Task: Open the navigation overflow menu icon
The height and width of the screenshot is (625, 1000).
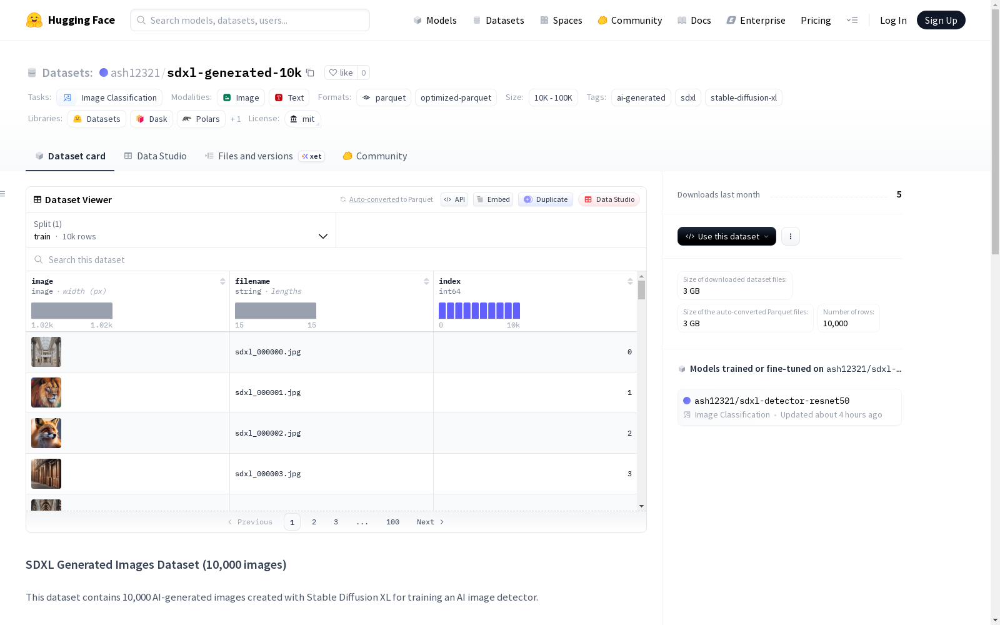Action: click(x=852, y=20)
